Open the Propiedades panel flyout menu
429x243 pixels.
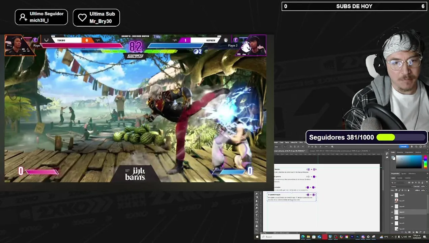pyautogui.click(x=427, y=173)
